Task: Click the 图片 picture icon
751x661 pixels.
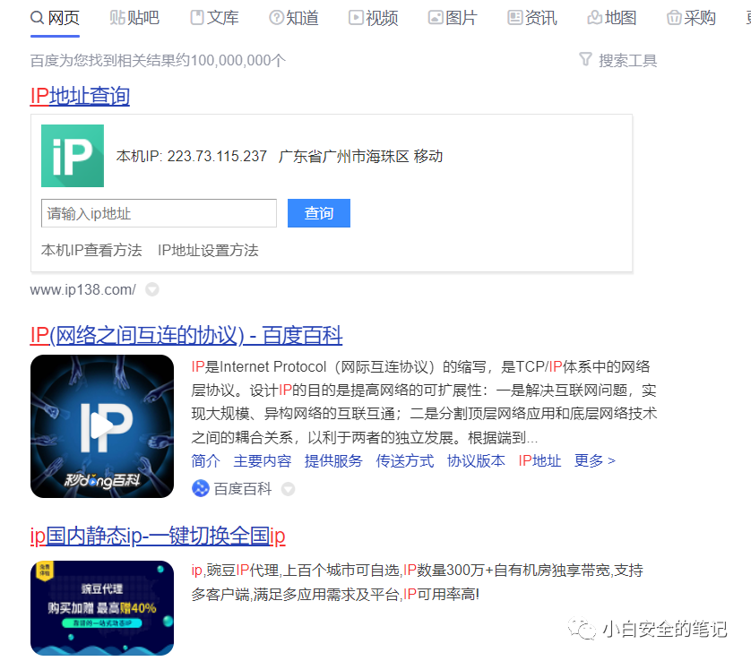Action: coord(436,18)
